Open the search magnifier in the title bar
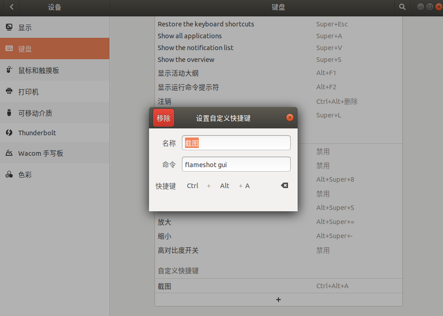 402,7
